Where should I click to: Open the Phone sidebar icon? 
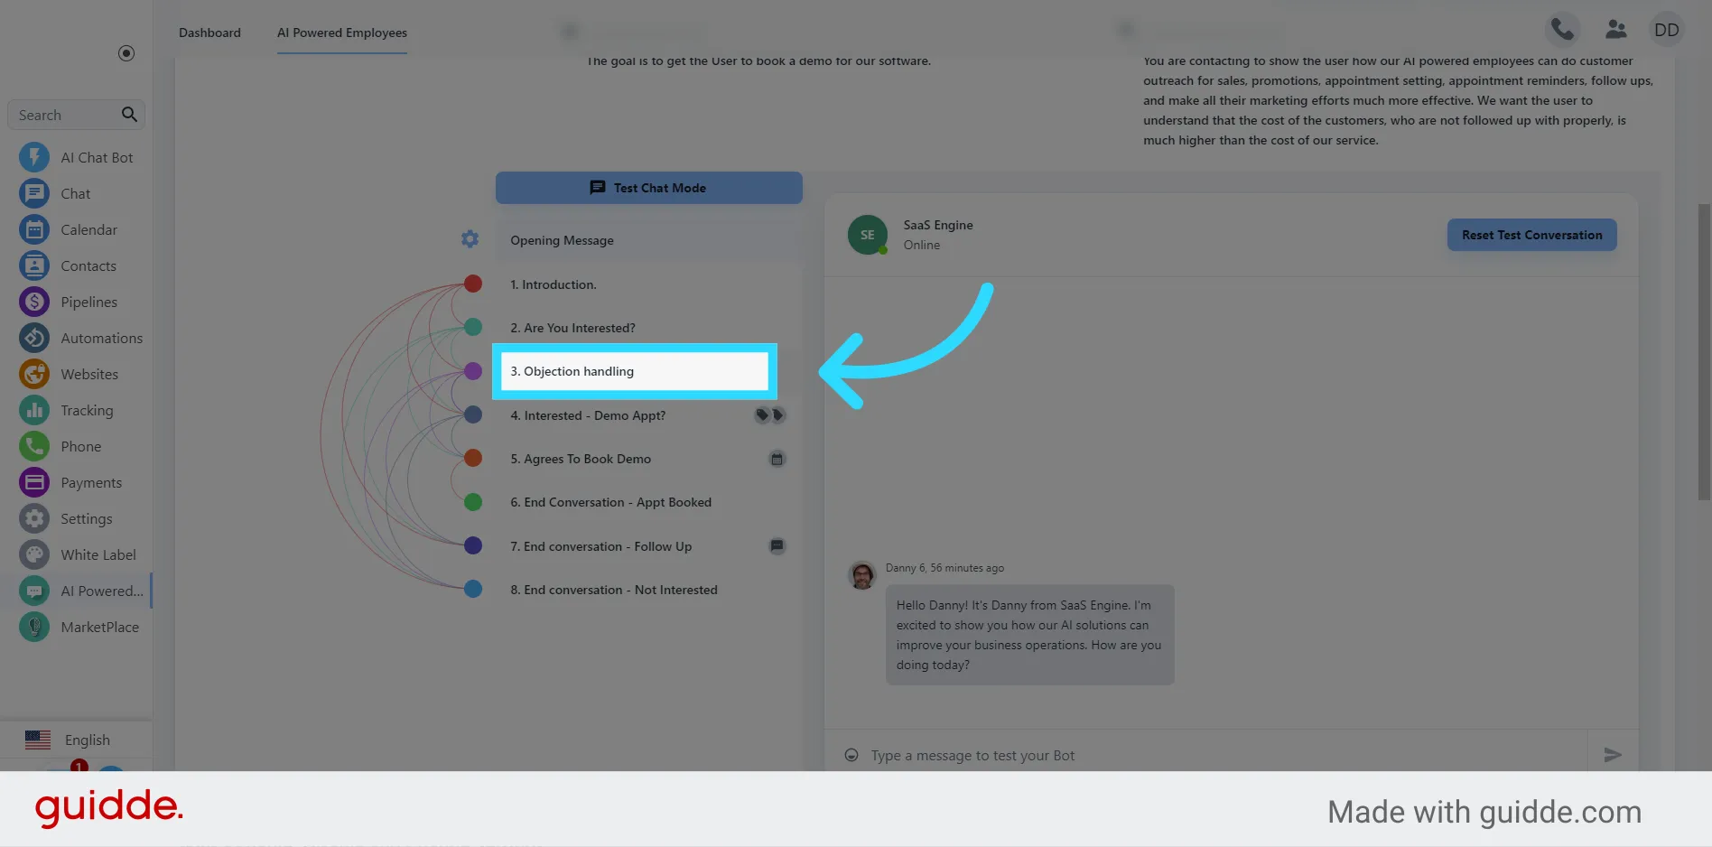click(x=34, y=446)
